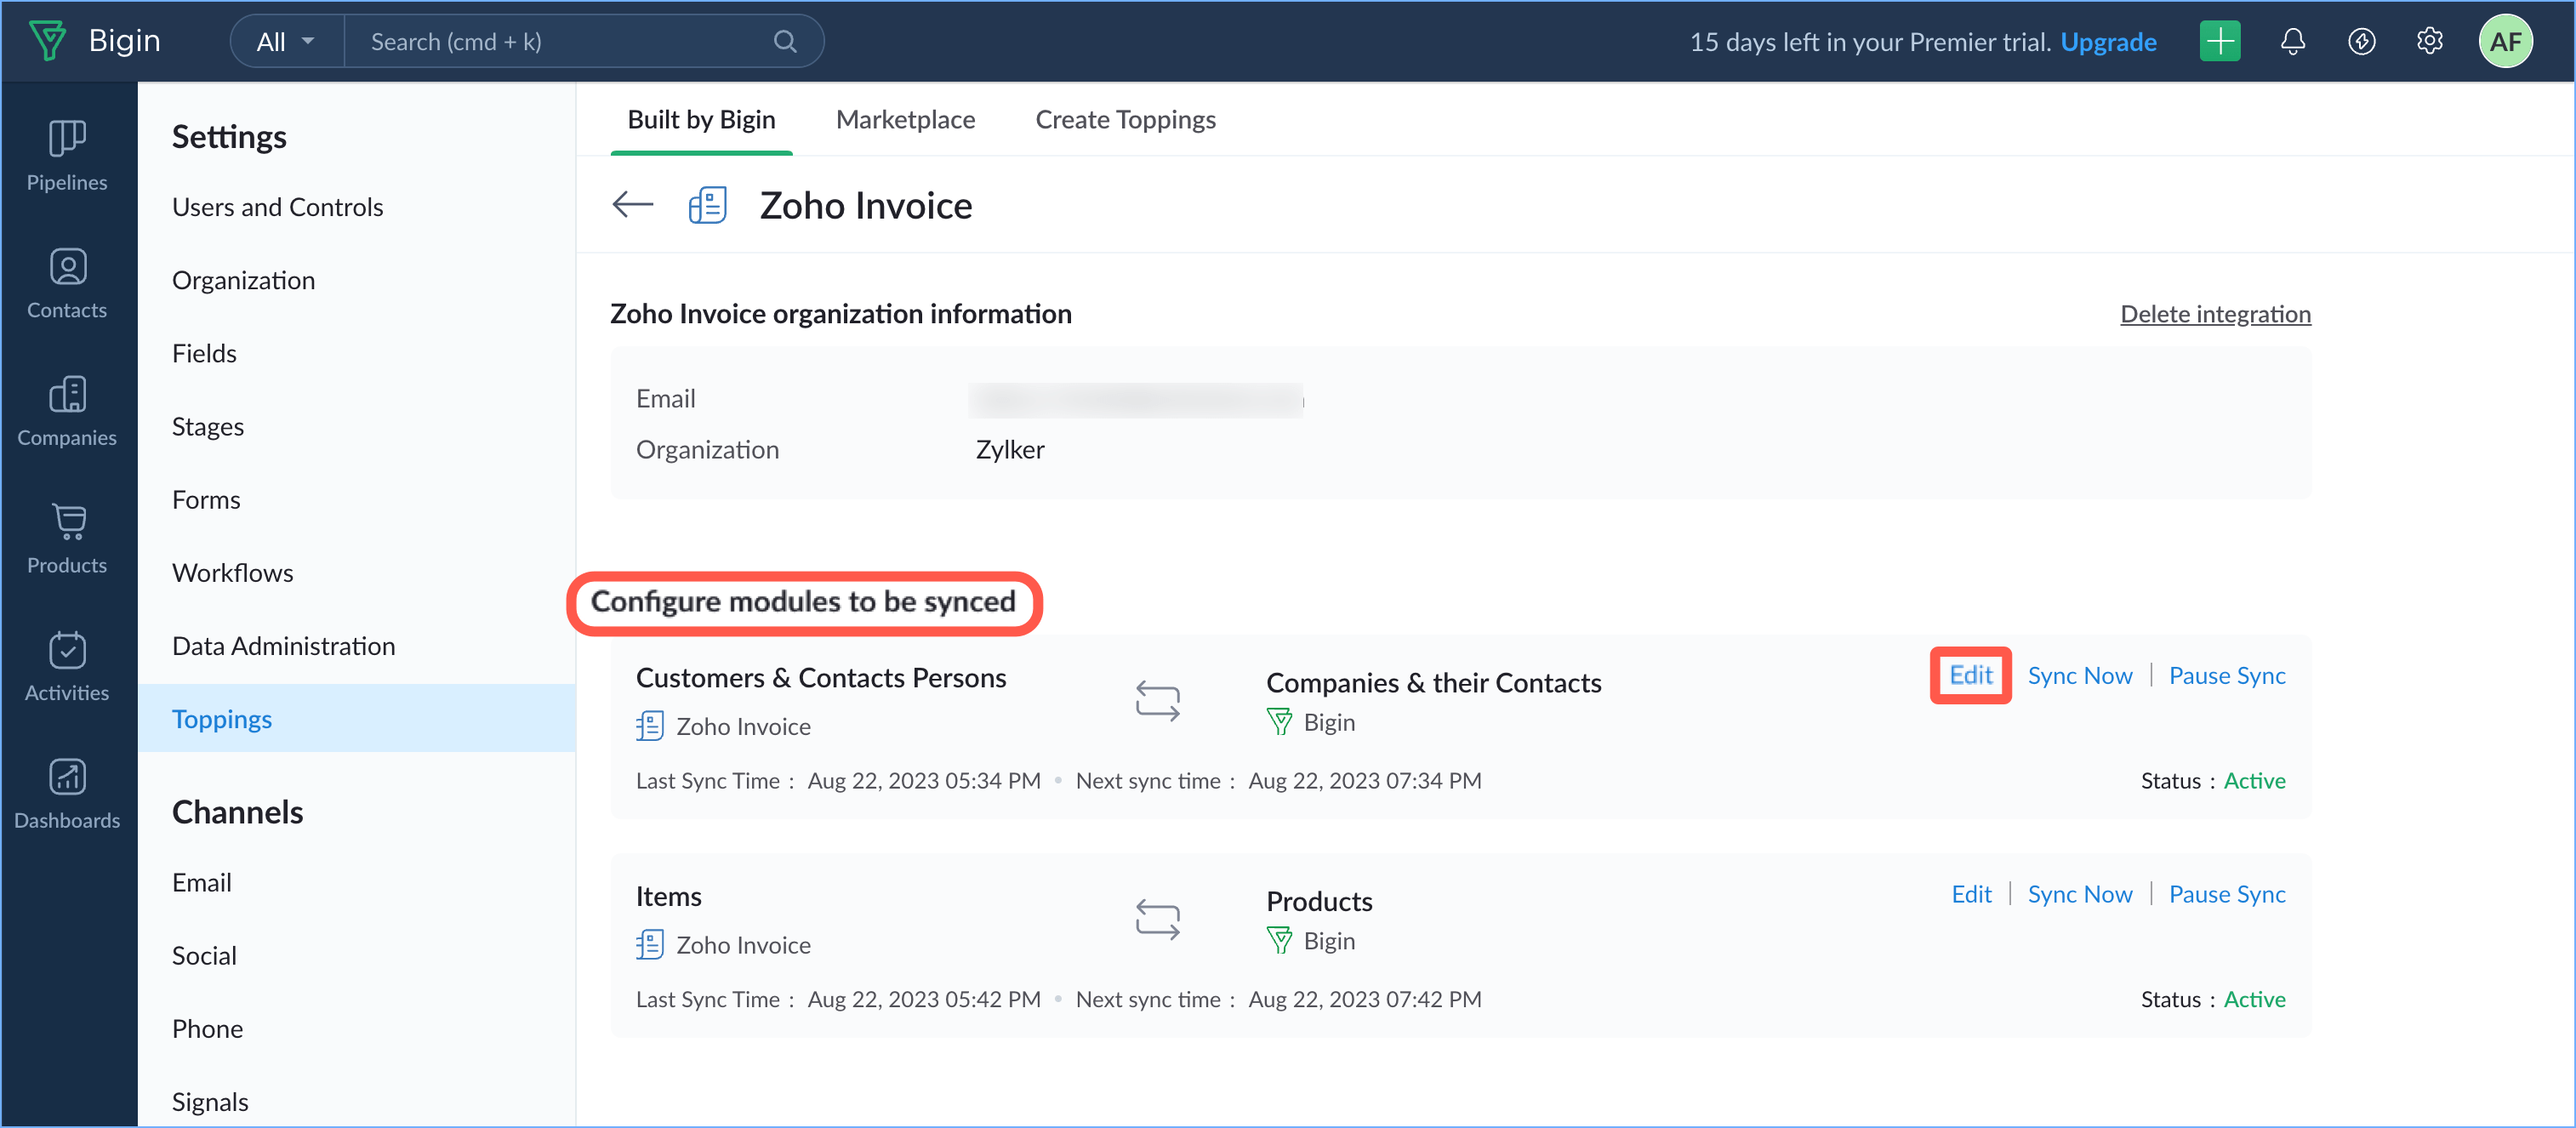Pause Sync for Companies & their Contacts
Screen dimensions: 2576x1128
click(x=2227, y=675)
